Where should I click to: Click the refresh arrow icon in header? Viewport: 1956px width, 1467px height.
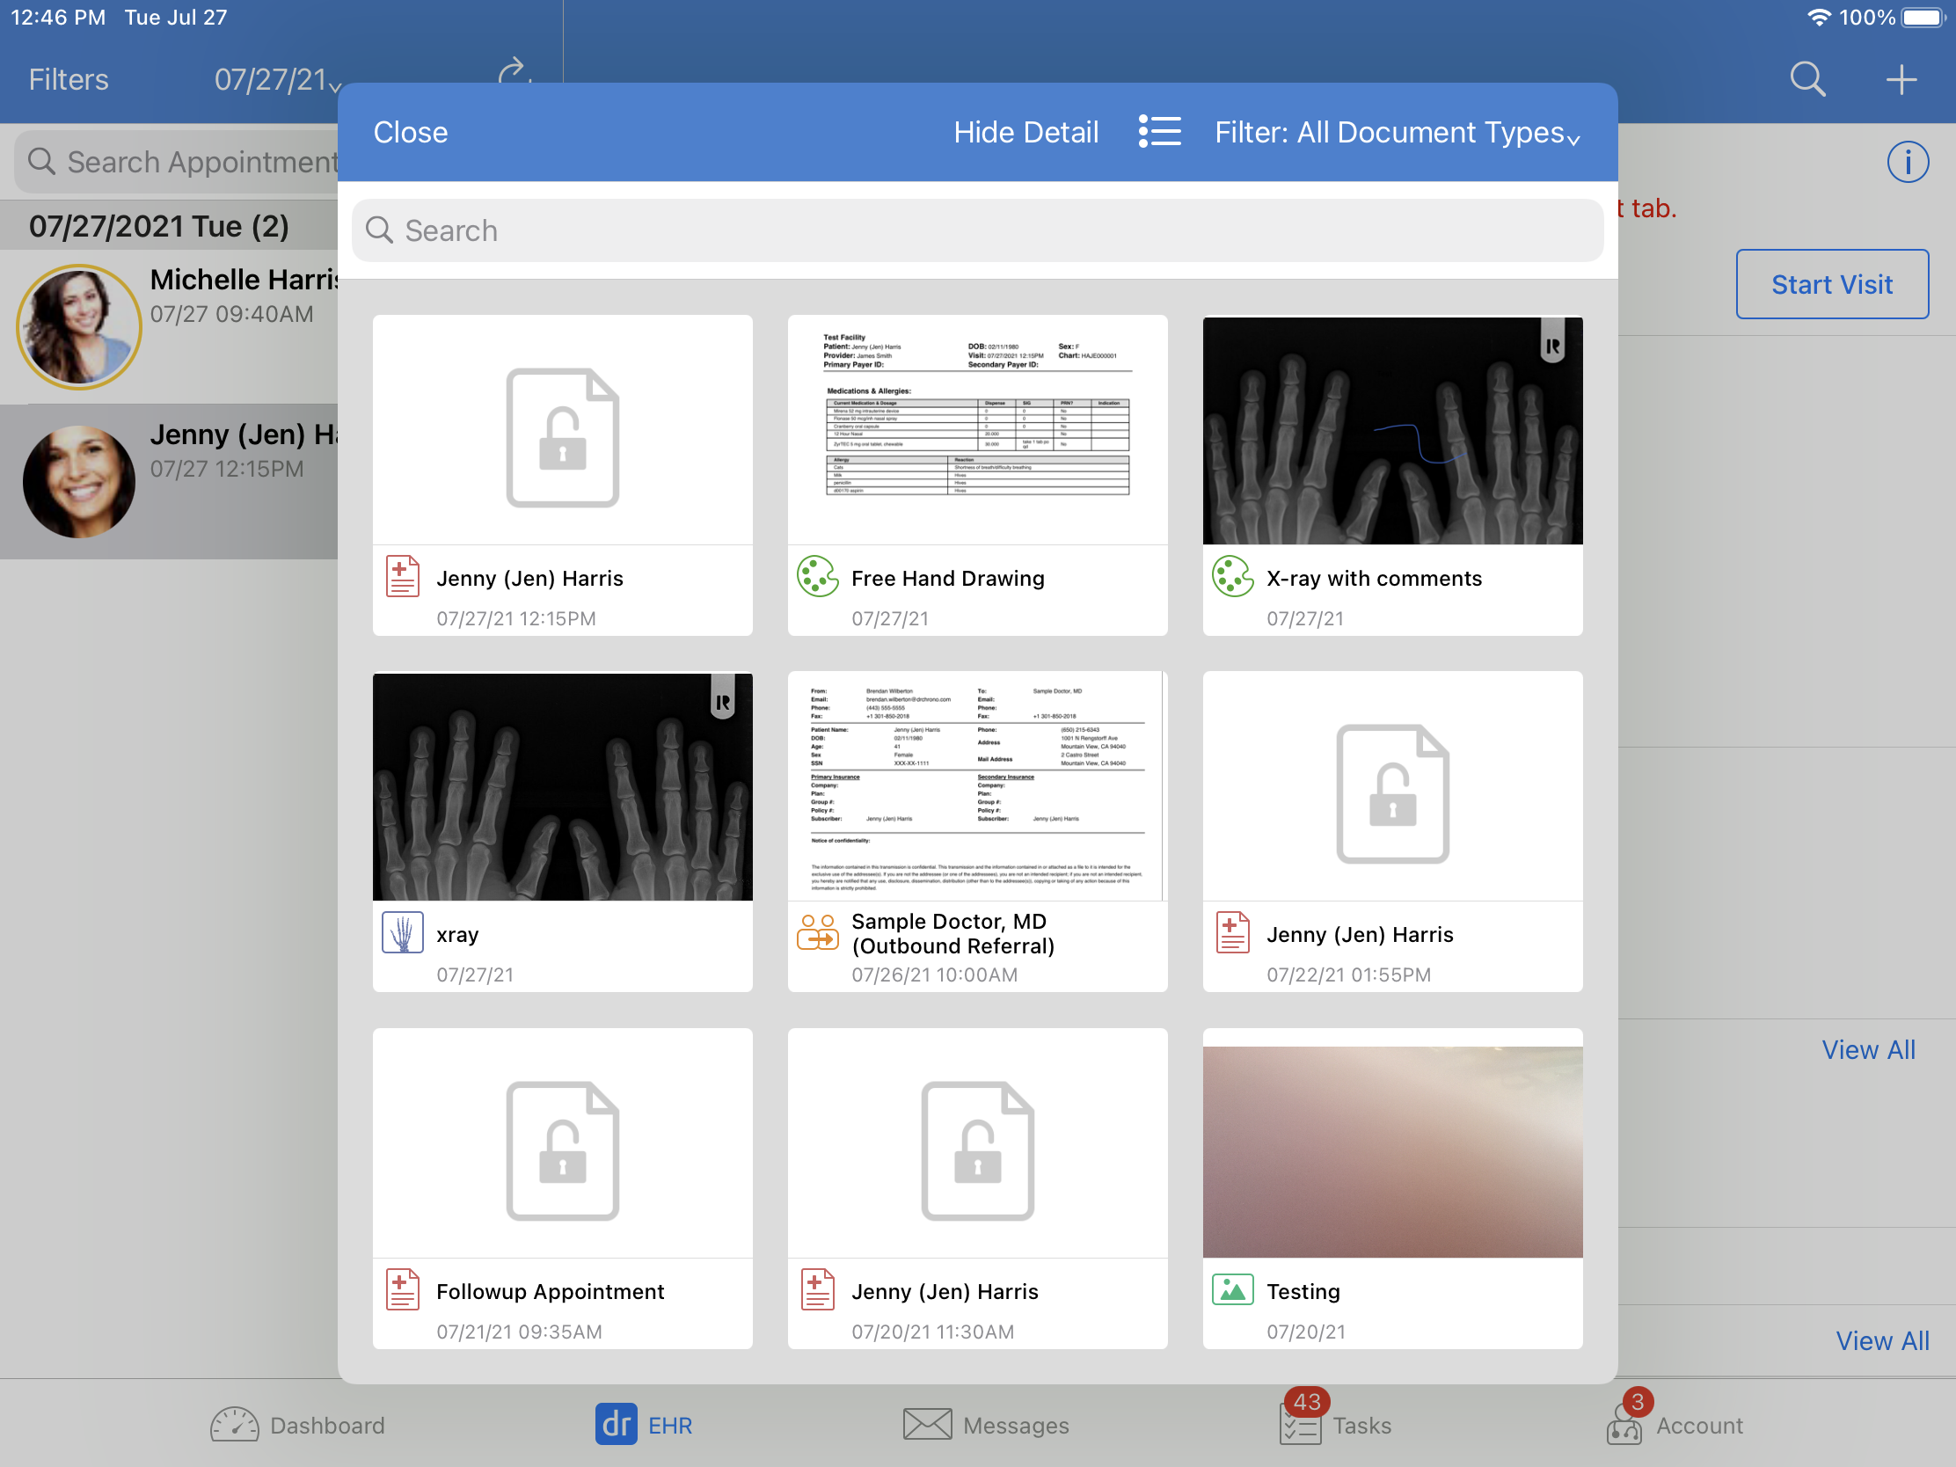click(x=515, y=72)
